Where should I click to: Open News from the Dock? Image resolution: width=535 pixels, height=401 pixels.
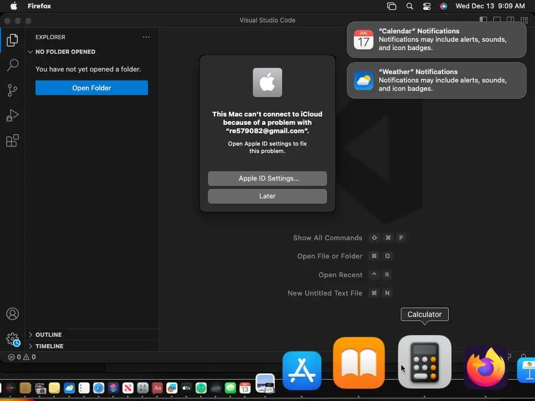[x=128, y=388]
